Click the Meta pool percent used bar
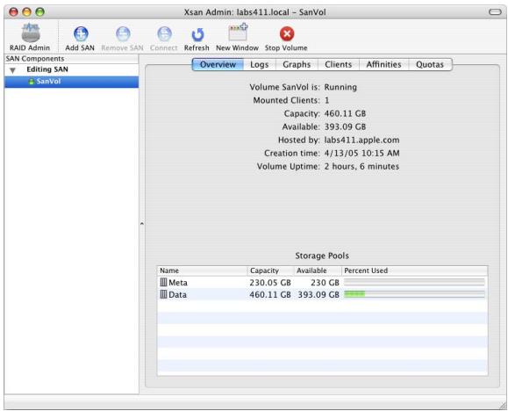Viewport: 508px width, 411px height. click(414, 282)
